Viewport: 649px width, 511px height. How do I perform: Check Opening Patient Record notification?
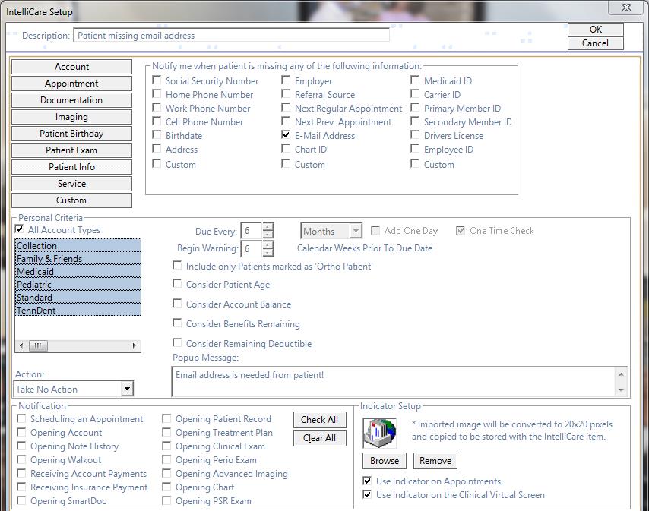point(166,419)
